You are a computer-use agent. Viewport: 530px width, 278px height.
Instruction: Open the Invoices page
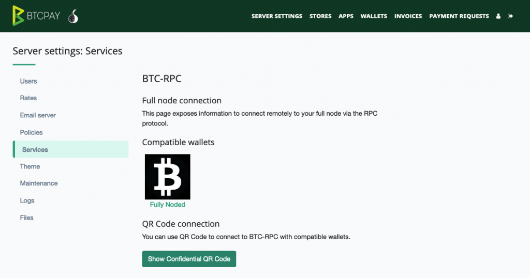click(408, 16)
